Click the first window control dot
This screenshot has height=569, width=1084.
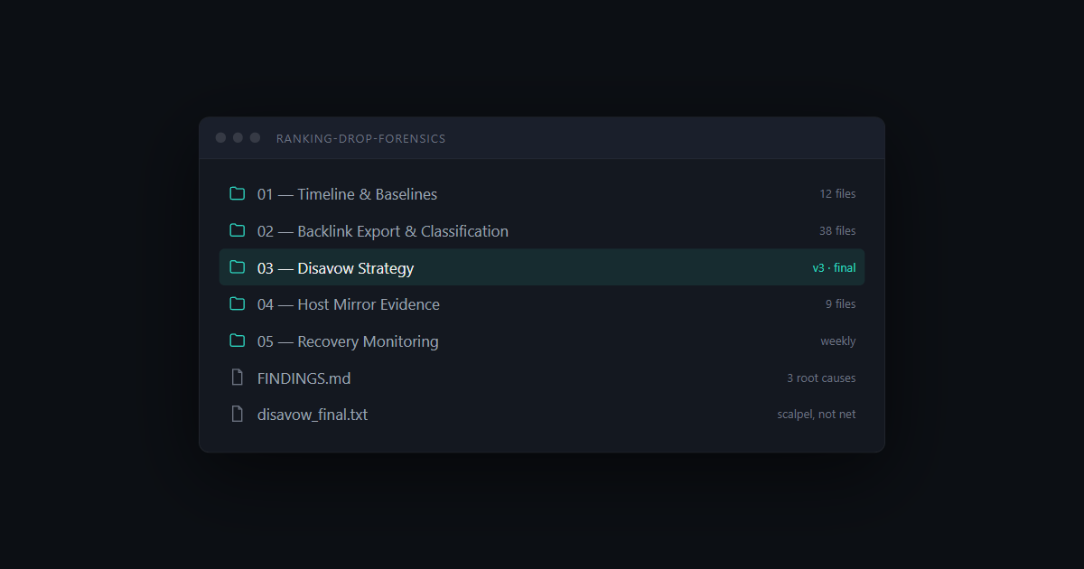pyautogui.click(x=220, y=137)
